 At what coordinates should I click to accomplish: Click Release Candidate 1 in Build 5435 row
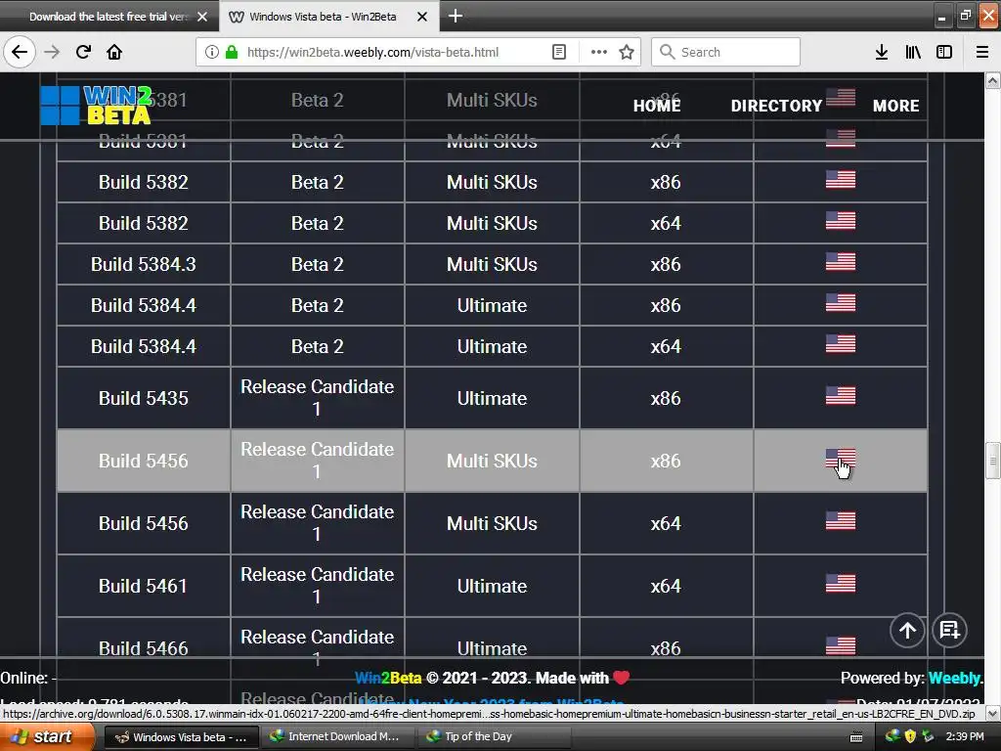318,397
